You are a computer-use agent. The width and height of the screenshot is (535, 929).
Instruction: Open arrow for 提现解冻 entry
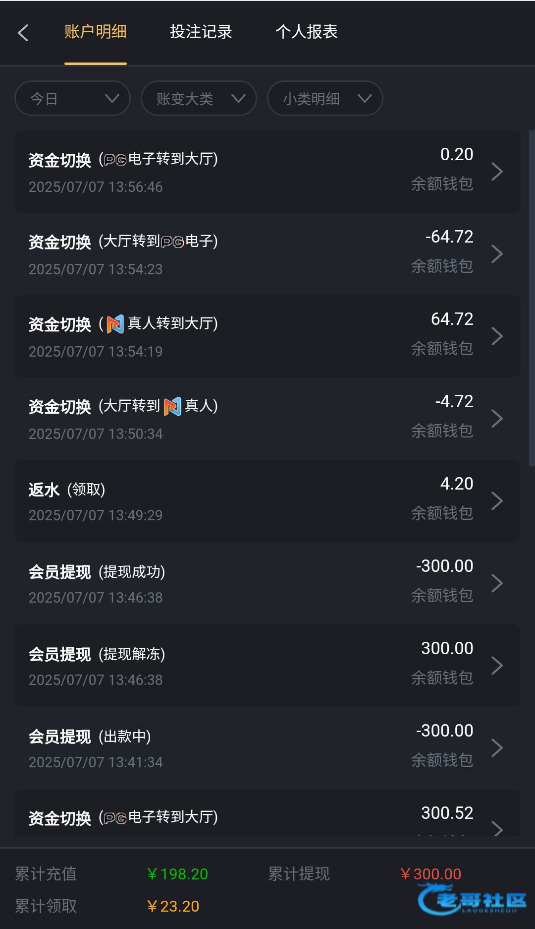[x=497, y=666]
